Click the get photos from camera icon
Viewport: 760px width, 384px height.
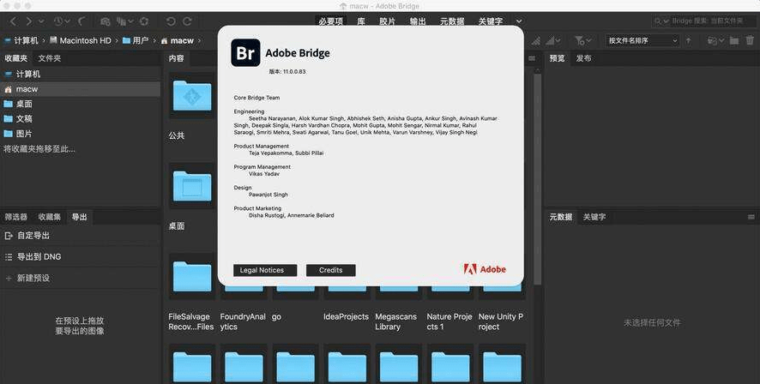pos(106,21)
